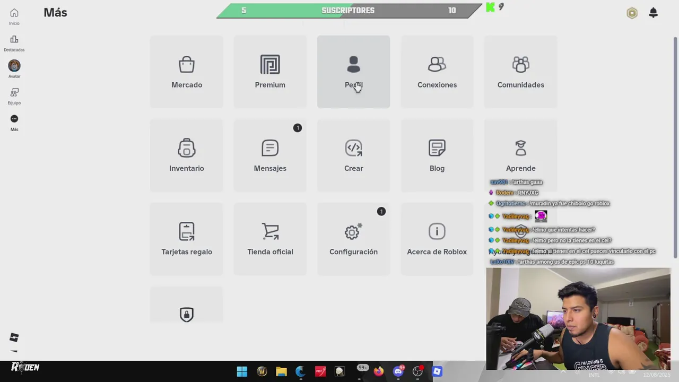Open the notifications bell
The image size is (679, 382).
[654, 13]
